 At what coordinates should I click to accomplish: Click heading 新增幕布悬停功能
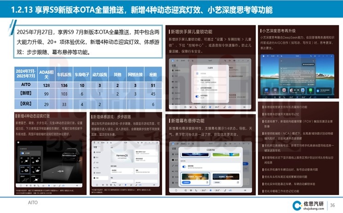click(188, 121)
